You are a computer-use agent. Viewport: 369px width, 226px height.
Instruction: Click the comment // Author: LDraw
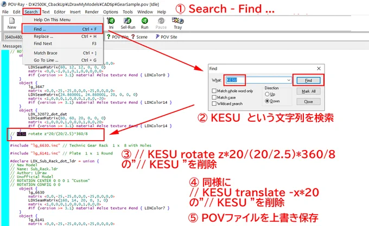[x=28, y=173]
